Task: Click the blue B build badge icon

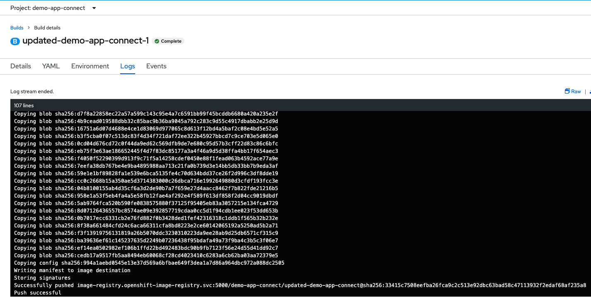Action: [x=15, y=41]
